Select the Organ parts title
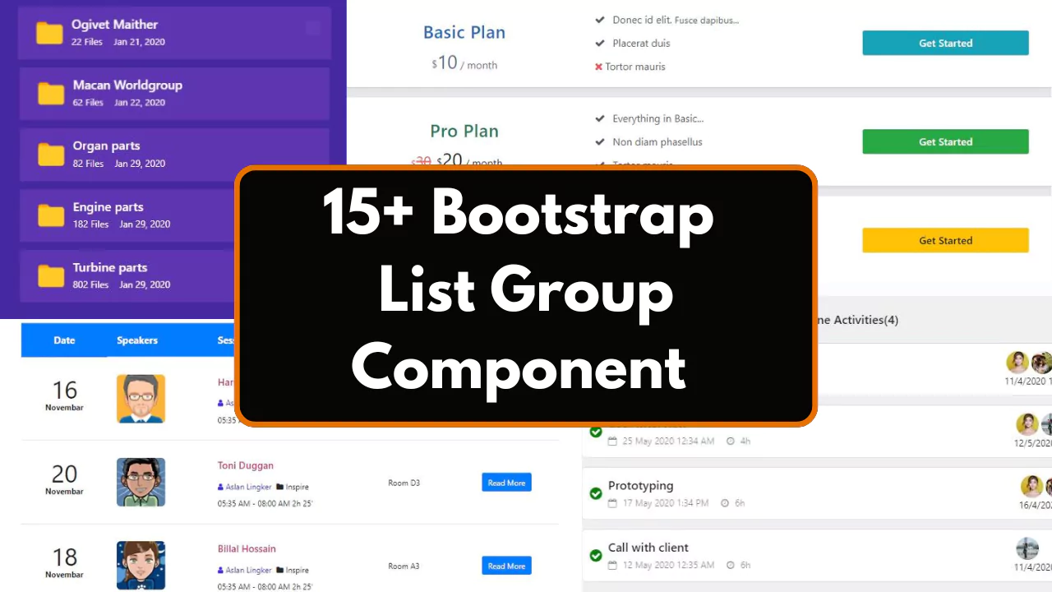The image size is (1052, 592). (x=106, y=146)
